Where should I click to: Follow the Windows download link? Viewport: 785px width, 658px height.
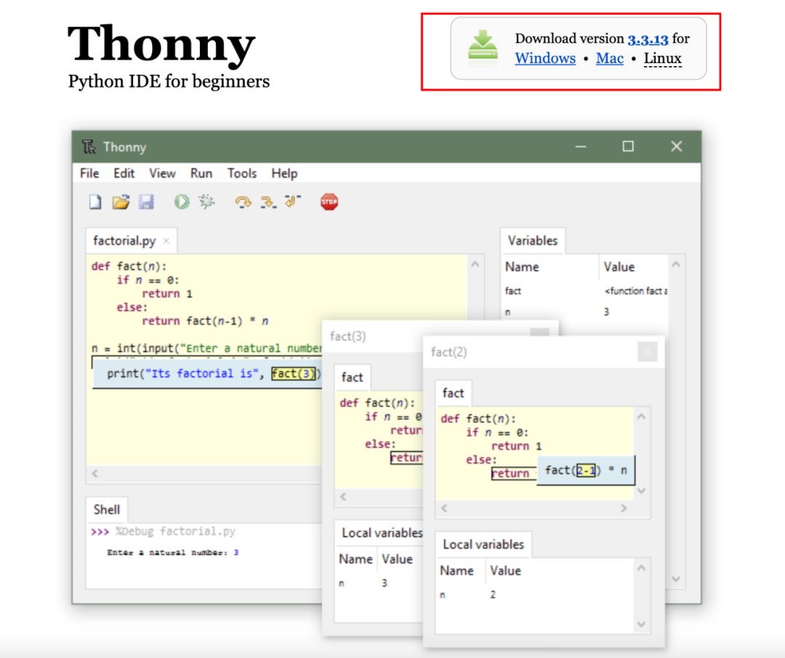545,58
